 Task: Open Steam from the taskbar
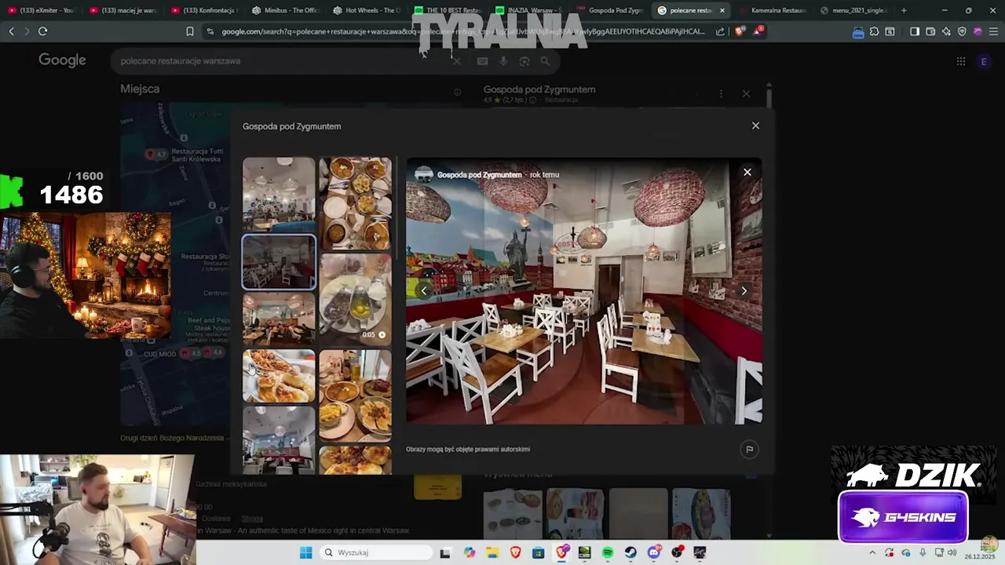pyautogui.click(x=630, y=552)
